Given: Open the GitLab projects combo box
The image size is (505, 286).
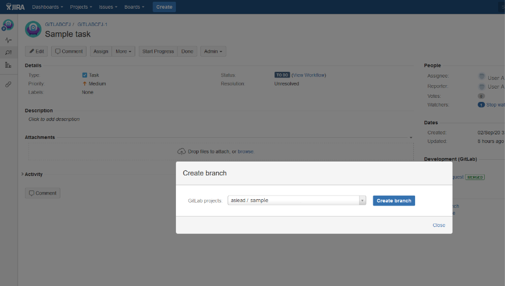Looking at the screenshot, I should (x=297, y=200).
